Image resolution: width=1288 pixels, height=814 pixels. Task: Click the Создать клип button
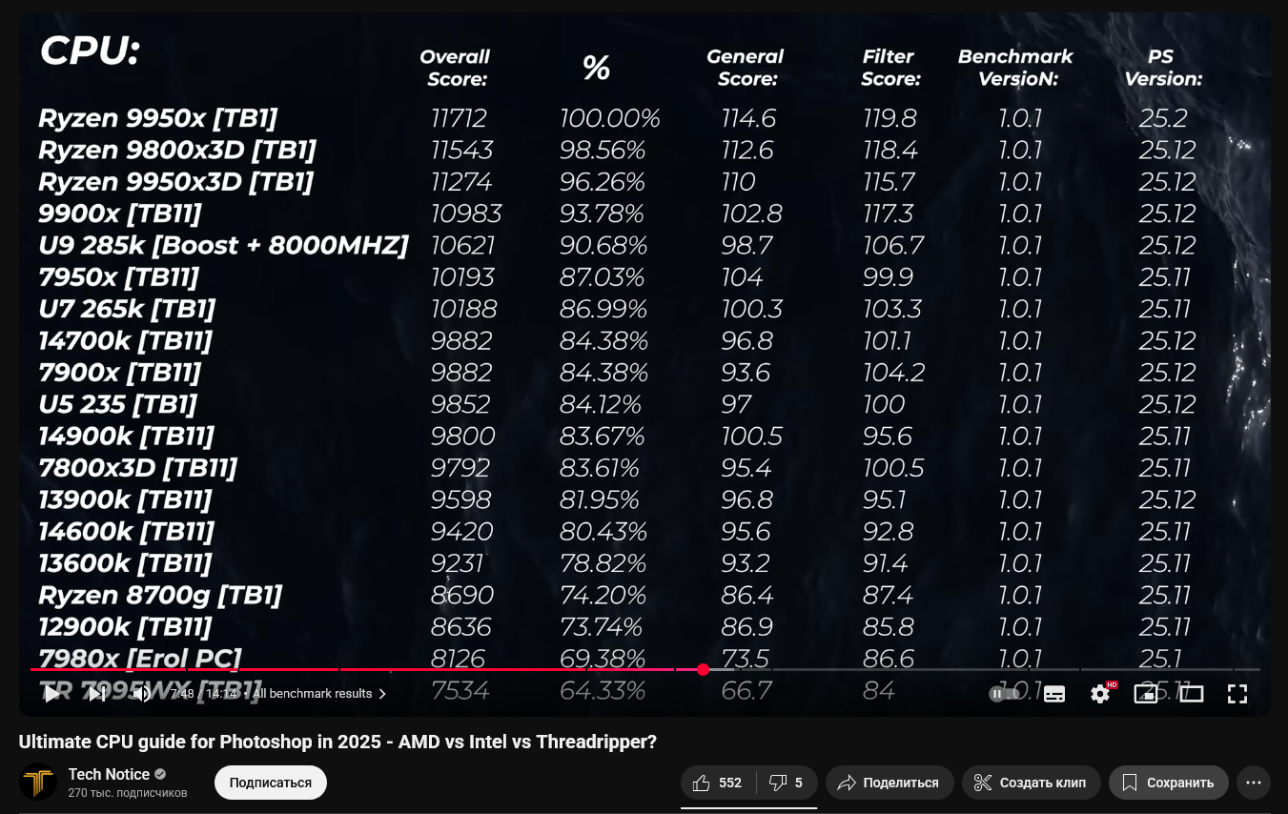(x=1031, y=783)
